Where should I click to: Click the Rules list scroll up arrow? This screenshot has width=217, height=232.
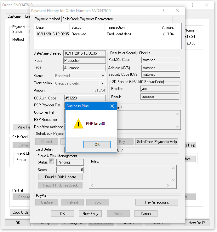tap(173, 168)
